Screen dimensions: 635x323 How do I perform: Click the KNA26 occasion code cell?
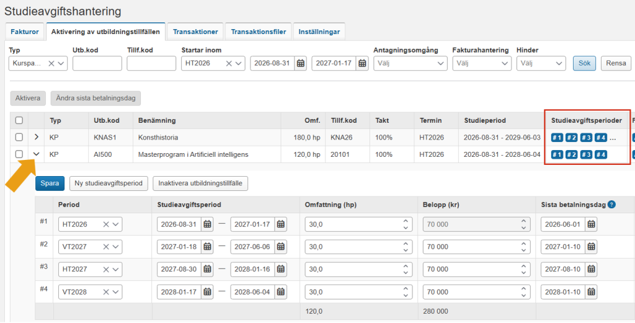(342, 138)
